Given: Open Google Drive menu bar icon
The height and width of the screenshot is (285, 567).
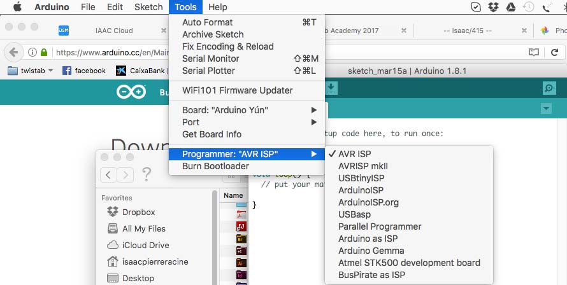Looking at the screenshot, I should pos(510,7).
